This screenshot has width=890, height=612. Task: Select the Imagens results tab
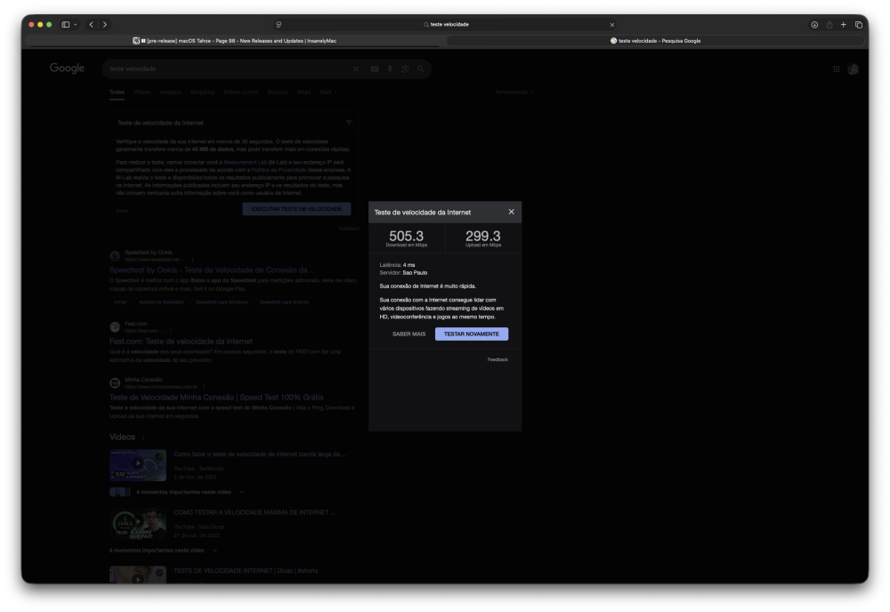tap(170, 92)
